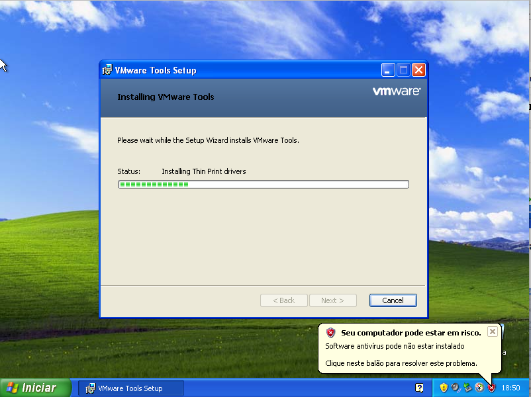531x397 pixels.
Task: Click the balloon text to resolve antivirus problem
Action: pos(401,363)
